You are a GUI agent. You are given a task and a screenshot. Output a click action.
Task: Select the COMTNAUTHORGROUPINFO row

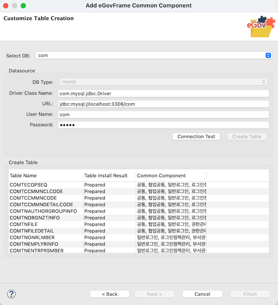click(139, 211)
